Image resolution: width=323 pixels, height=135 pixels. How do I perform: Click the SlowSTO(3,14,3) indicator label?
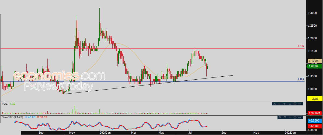coord(13,117)
